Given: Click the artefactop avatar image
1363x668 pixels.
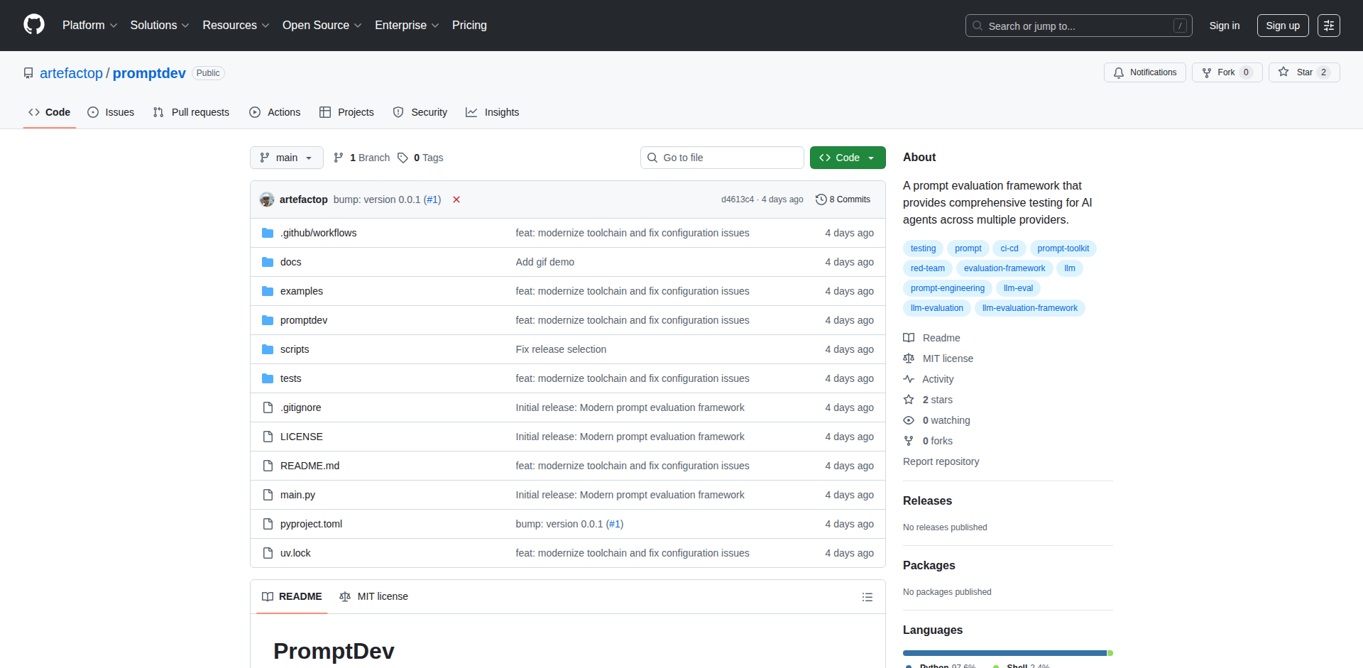Looking at the screenshot, I should (267, 199).
